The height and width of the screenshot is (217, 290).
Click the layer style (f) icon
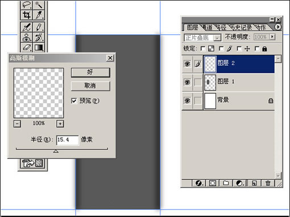[x=199, y=183]
